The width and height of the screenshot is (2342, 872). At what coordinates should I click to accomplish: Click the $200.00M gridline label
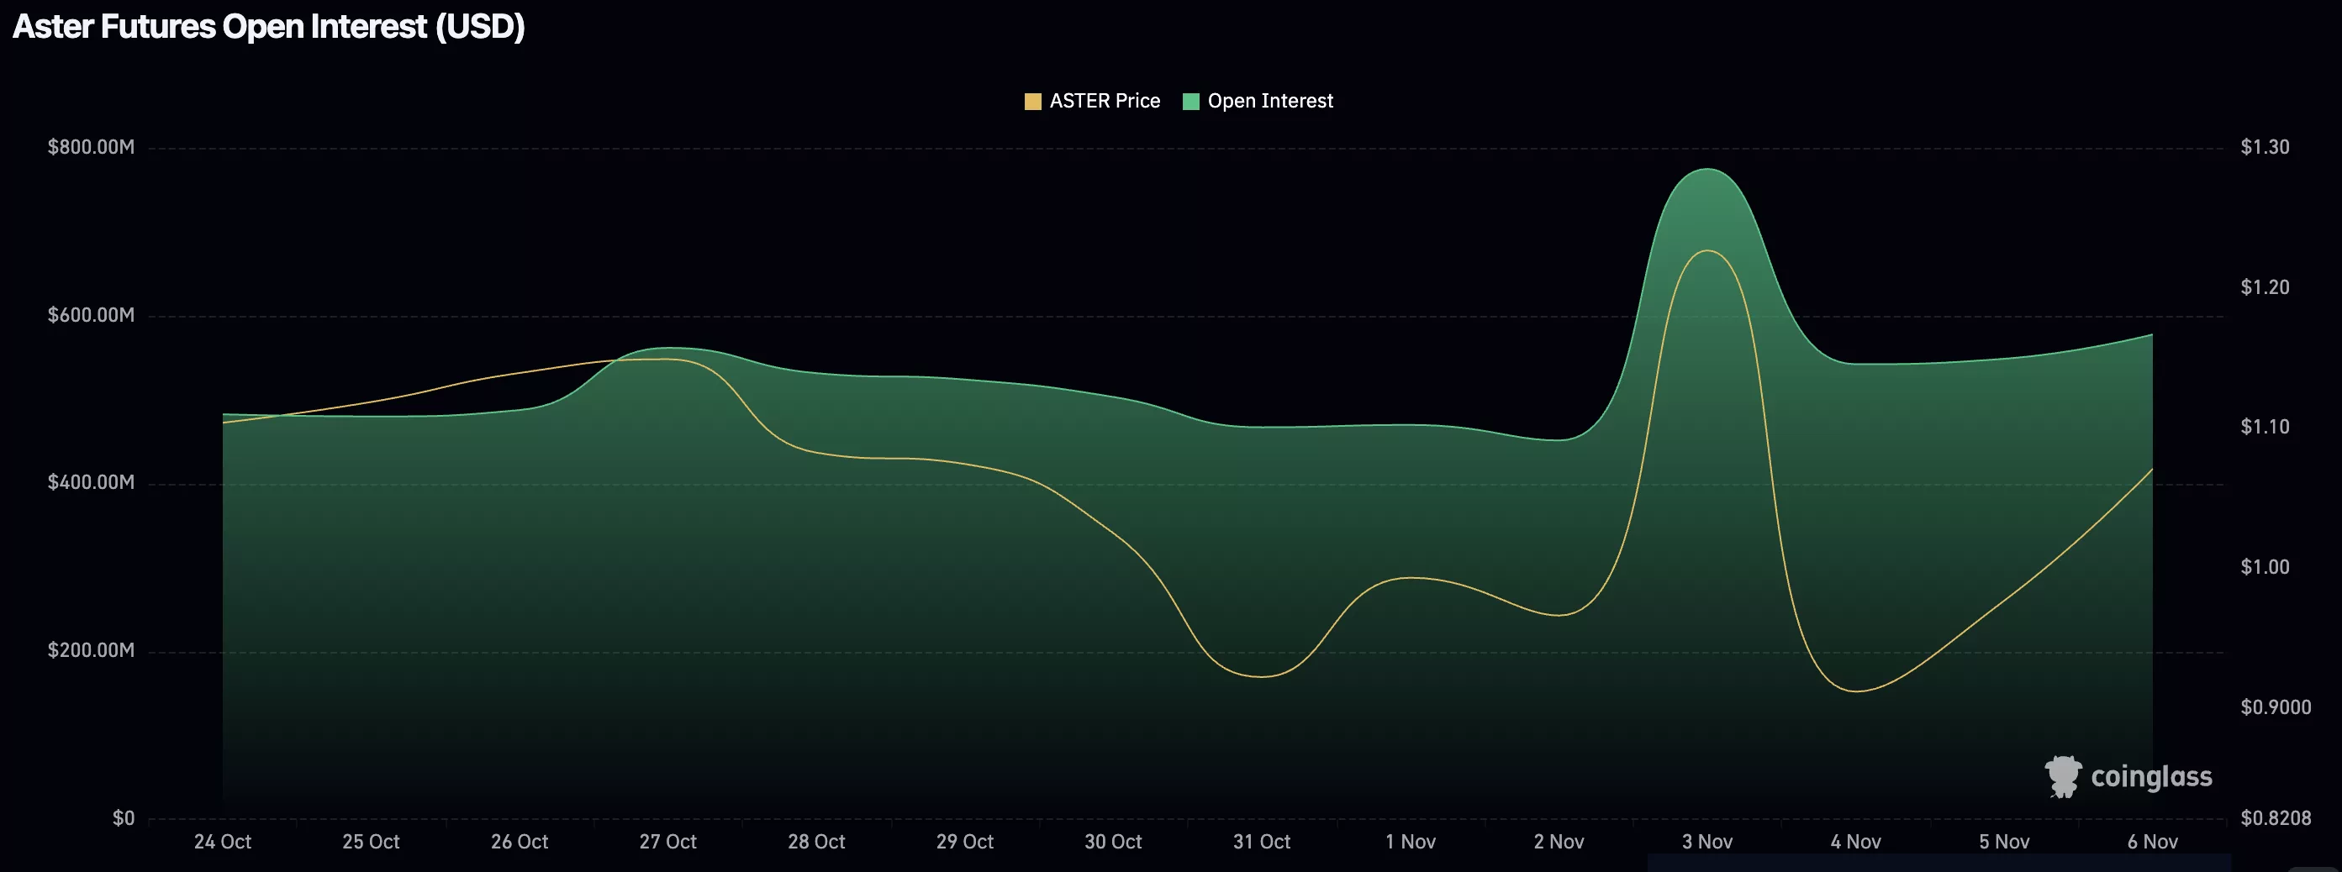click(x=90, y=650)
